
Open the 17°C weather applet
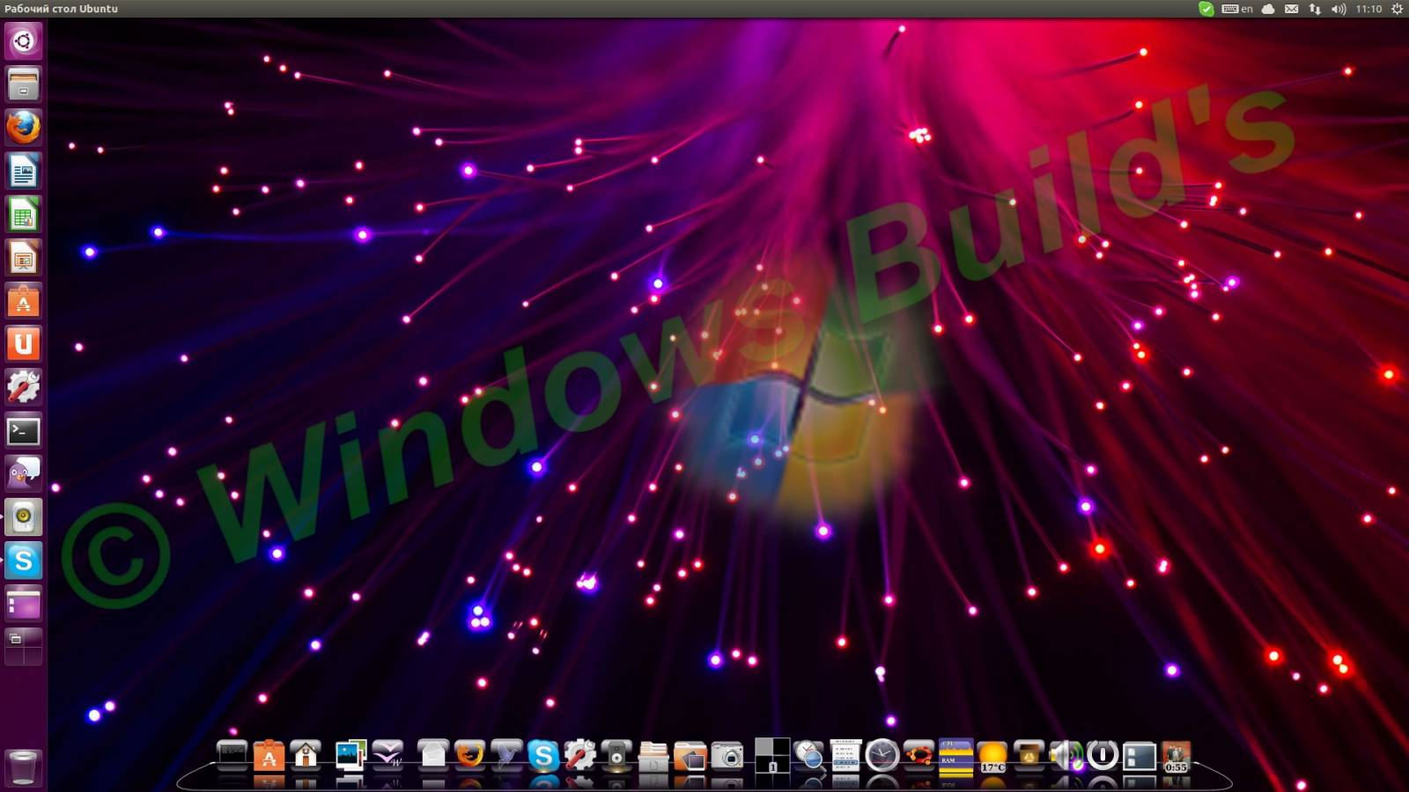992,756
